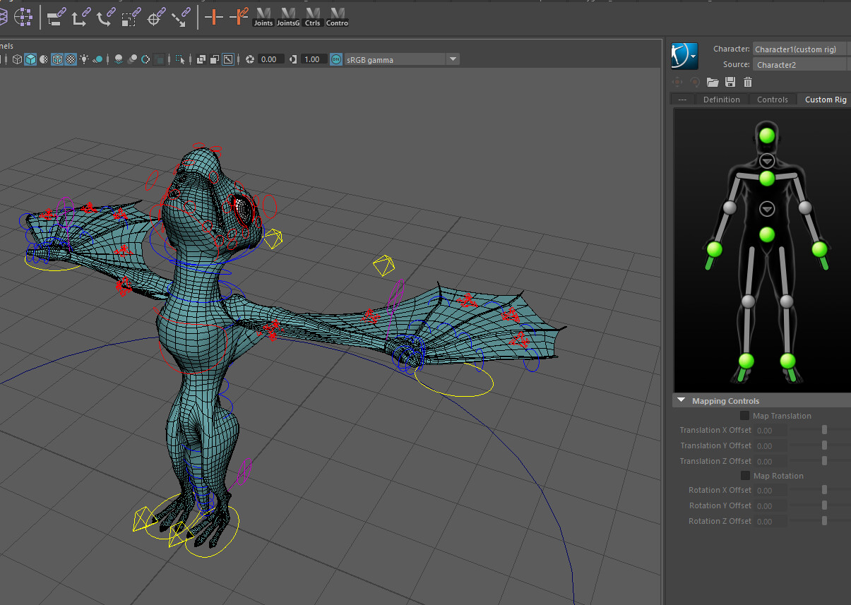Select the green hips node on the body diagram
Viewport: 851px width, 605px height.
766,234
